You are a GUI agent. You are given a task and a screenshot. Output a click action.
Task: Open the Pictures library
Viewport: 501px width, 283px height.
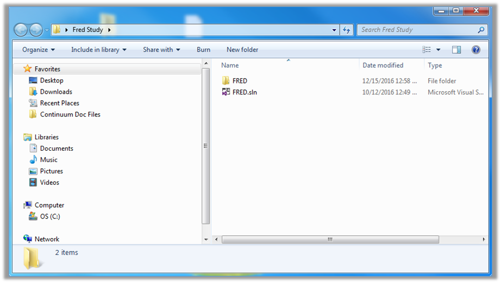(51, 171)
